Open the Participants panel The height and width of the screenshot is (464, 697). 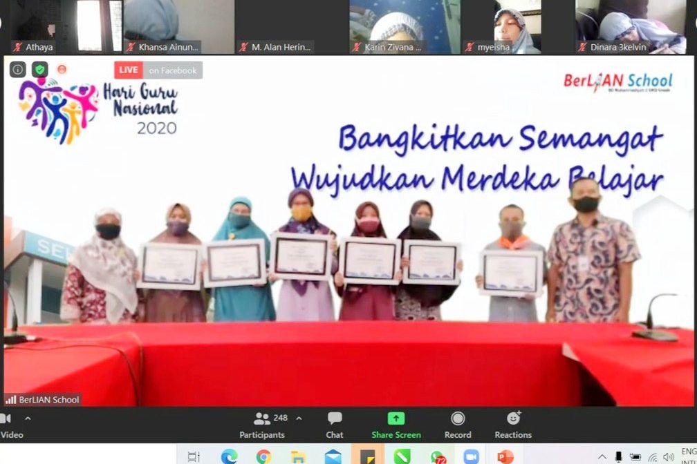click(x=262, y=425)
